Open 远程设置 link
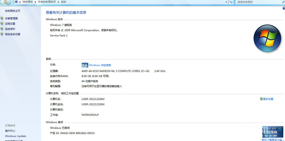 tap(10, 24)
